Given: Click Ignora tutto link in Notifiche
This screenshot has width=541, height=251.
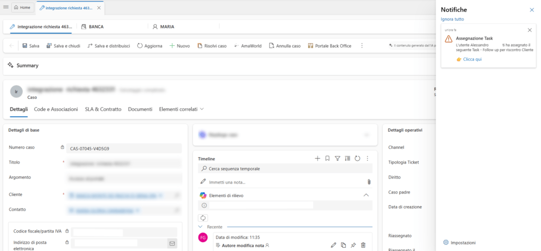Looking at the screenshot, I should tap(452, 20).
